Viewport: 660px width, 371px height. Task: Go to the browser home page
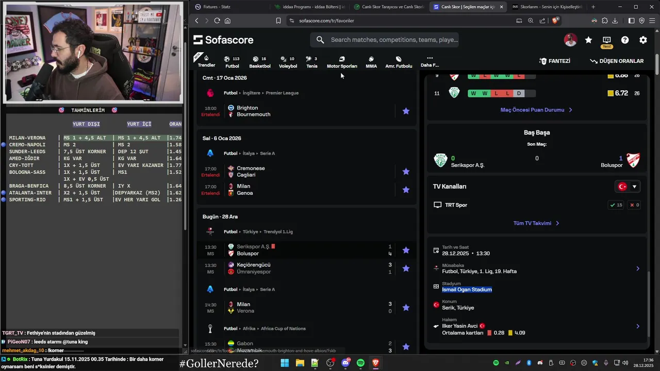click(227, 21)
